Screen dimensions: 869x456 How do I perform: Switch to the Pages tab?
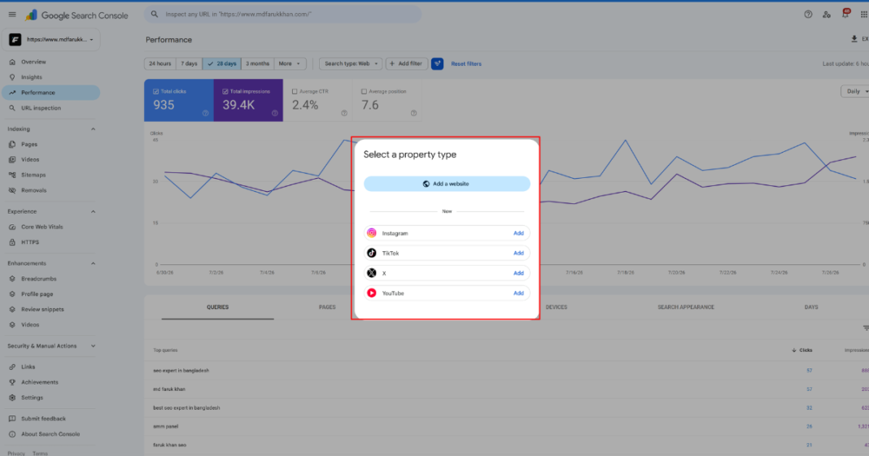[x=327, y=307]
